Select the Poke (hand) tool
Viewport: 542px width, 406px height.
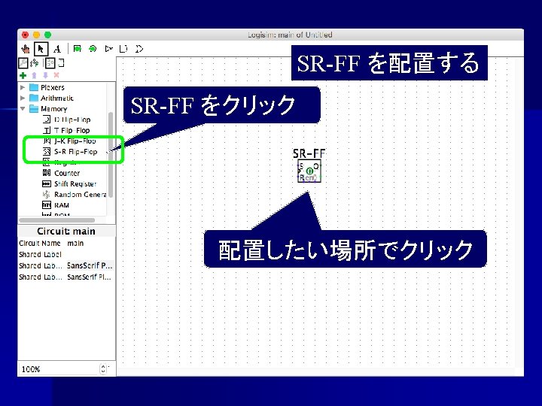click(26, 50)
